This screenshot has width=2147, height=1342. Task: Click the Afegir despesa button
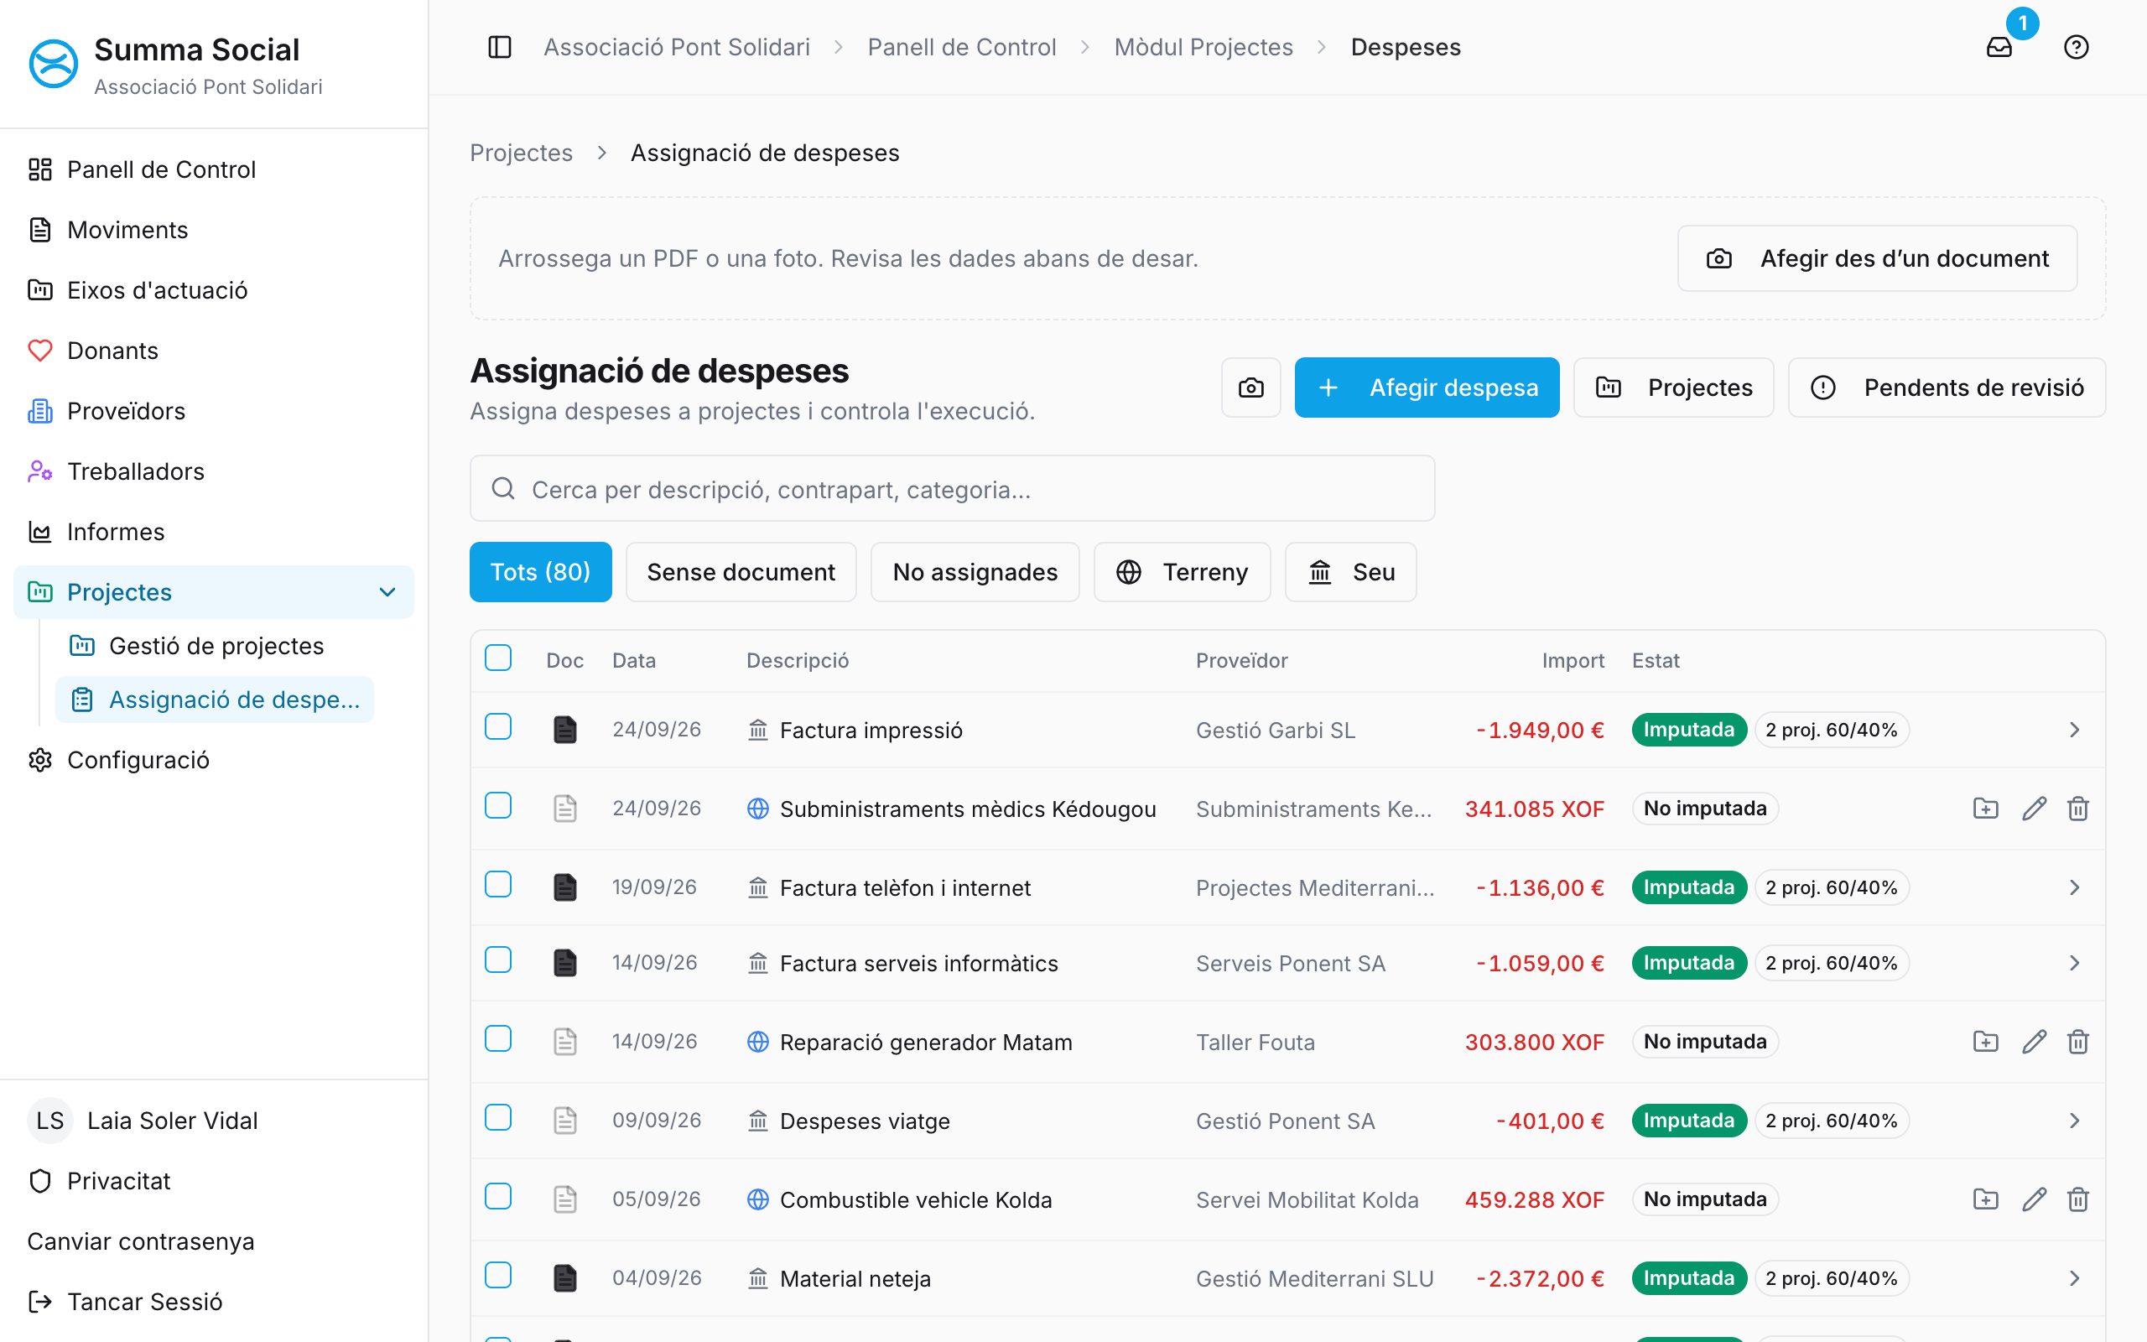pyautogui.click(x=1427, y=388)
